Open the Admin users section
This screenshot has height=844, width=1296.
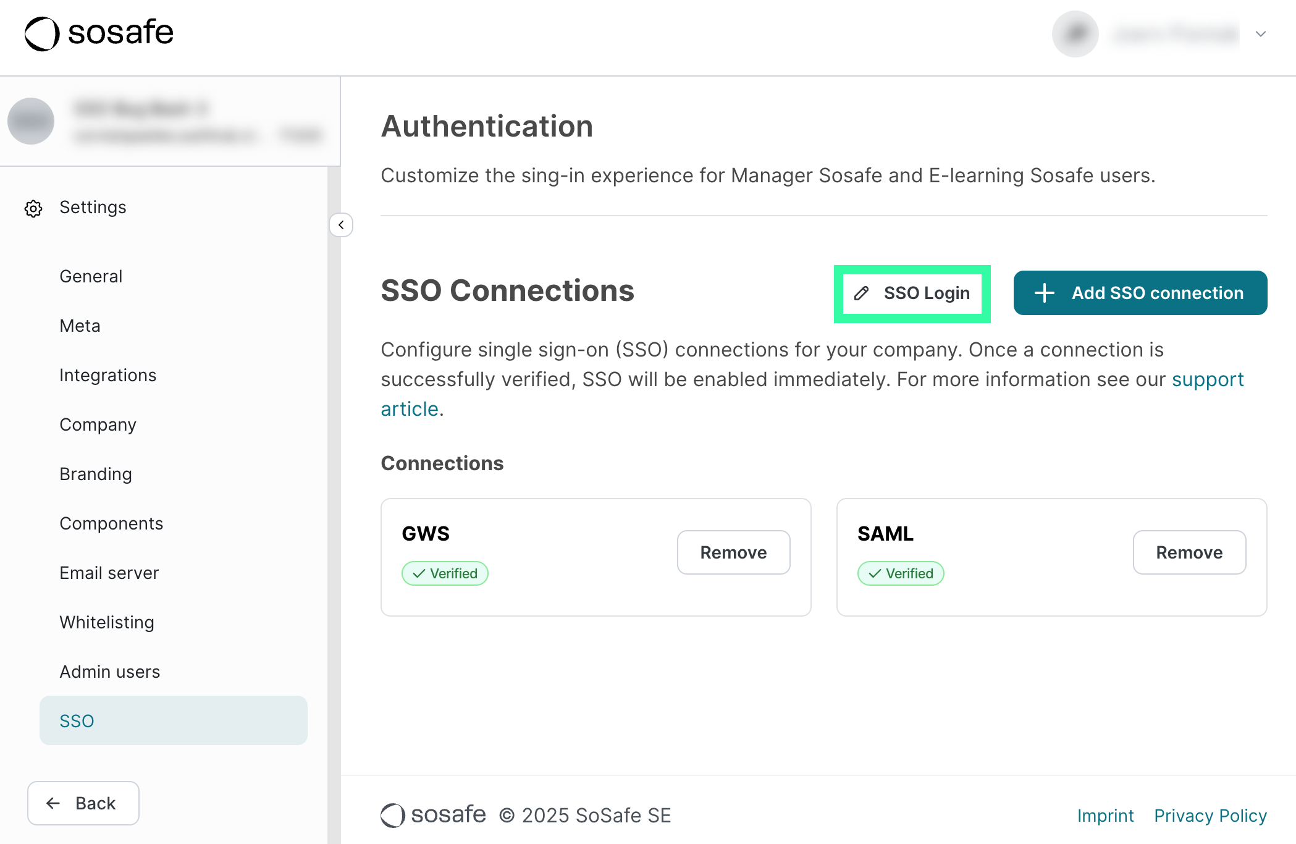(109, 672)
